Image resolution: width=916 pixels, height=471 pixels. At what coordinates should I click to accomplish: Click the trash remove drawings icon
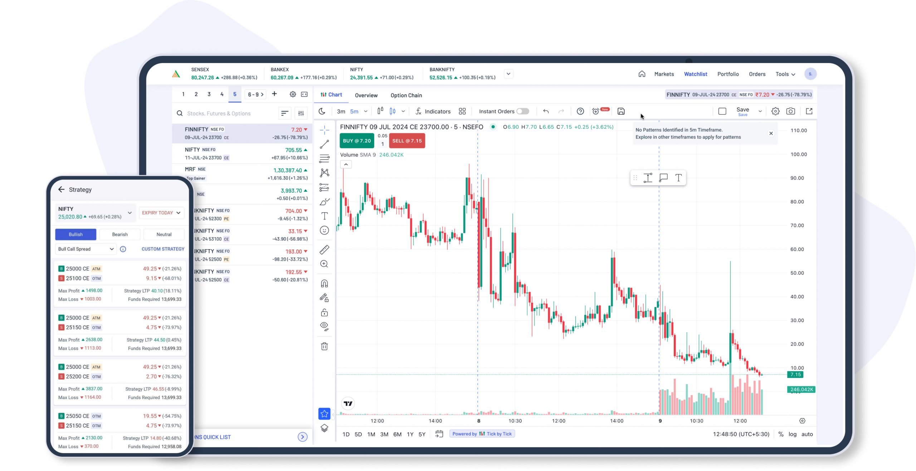[324, 346]
